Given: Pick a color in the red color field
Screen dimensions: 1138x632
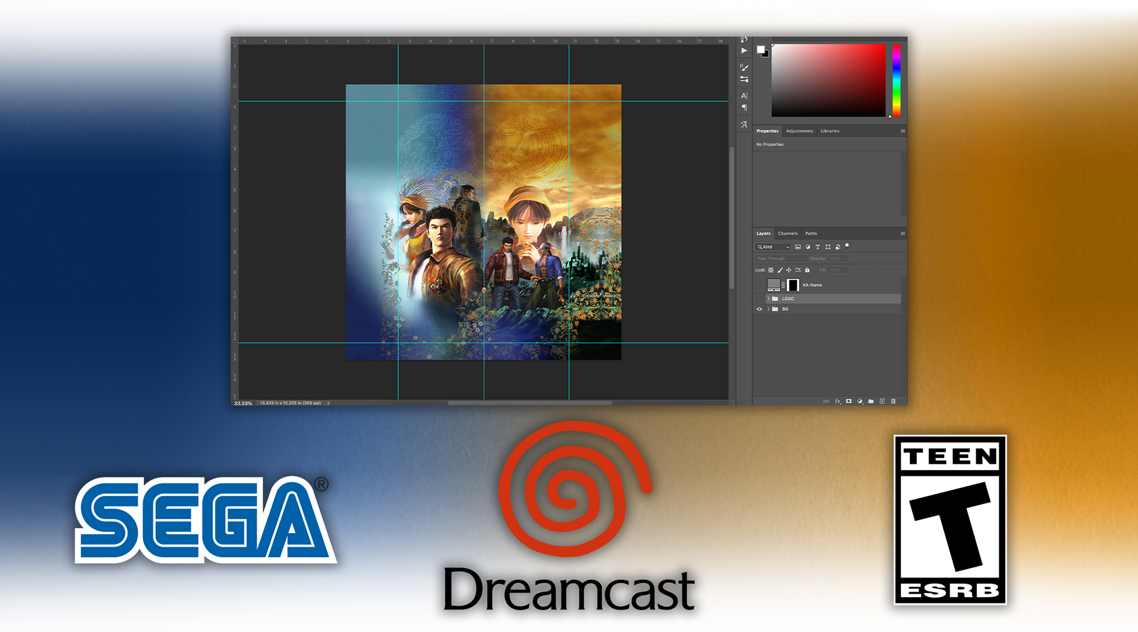Looking at the screenshot, I should [x=828, y=80].
